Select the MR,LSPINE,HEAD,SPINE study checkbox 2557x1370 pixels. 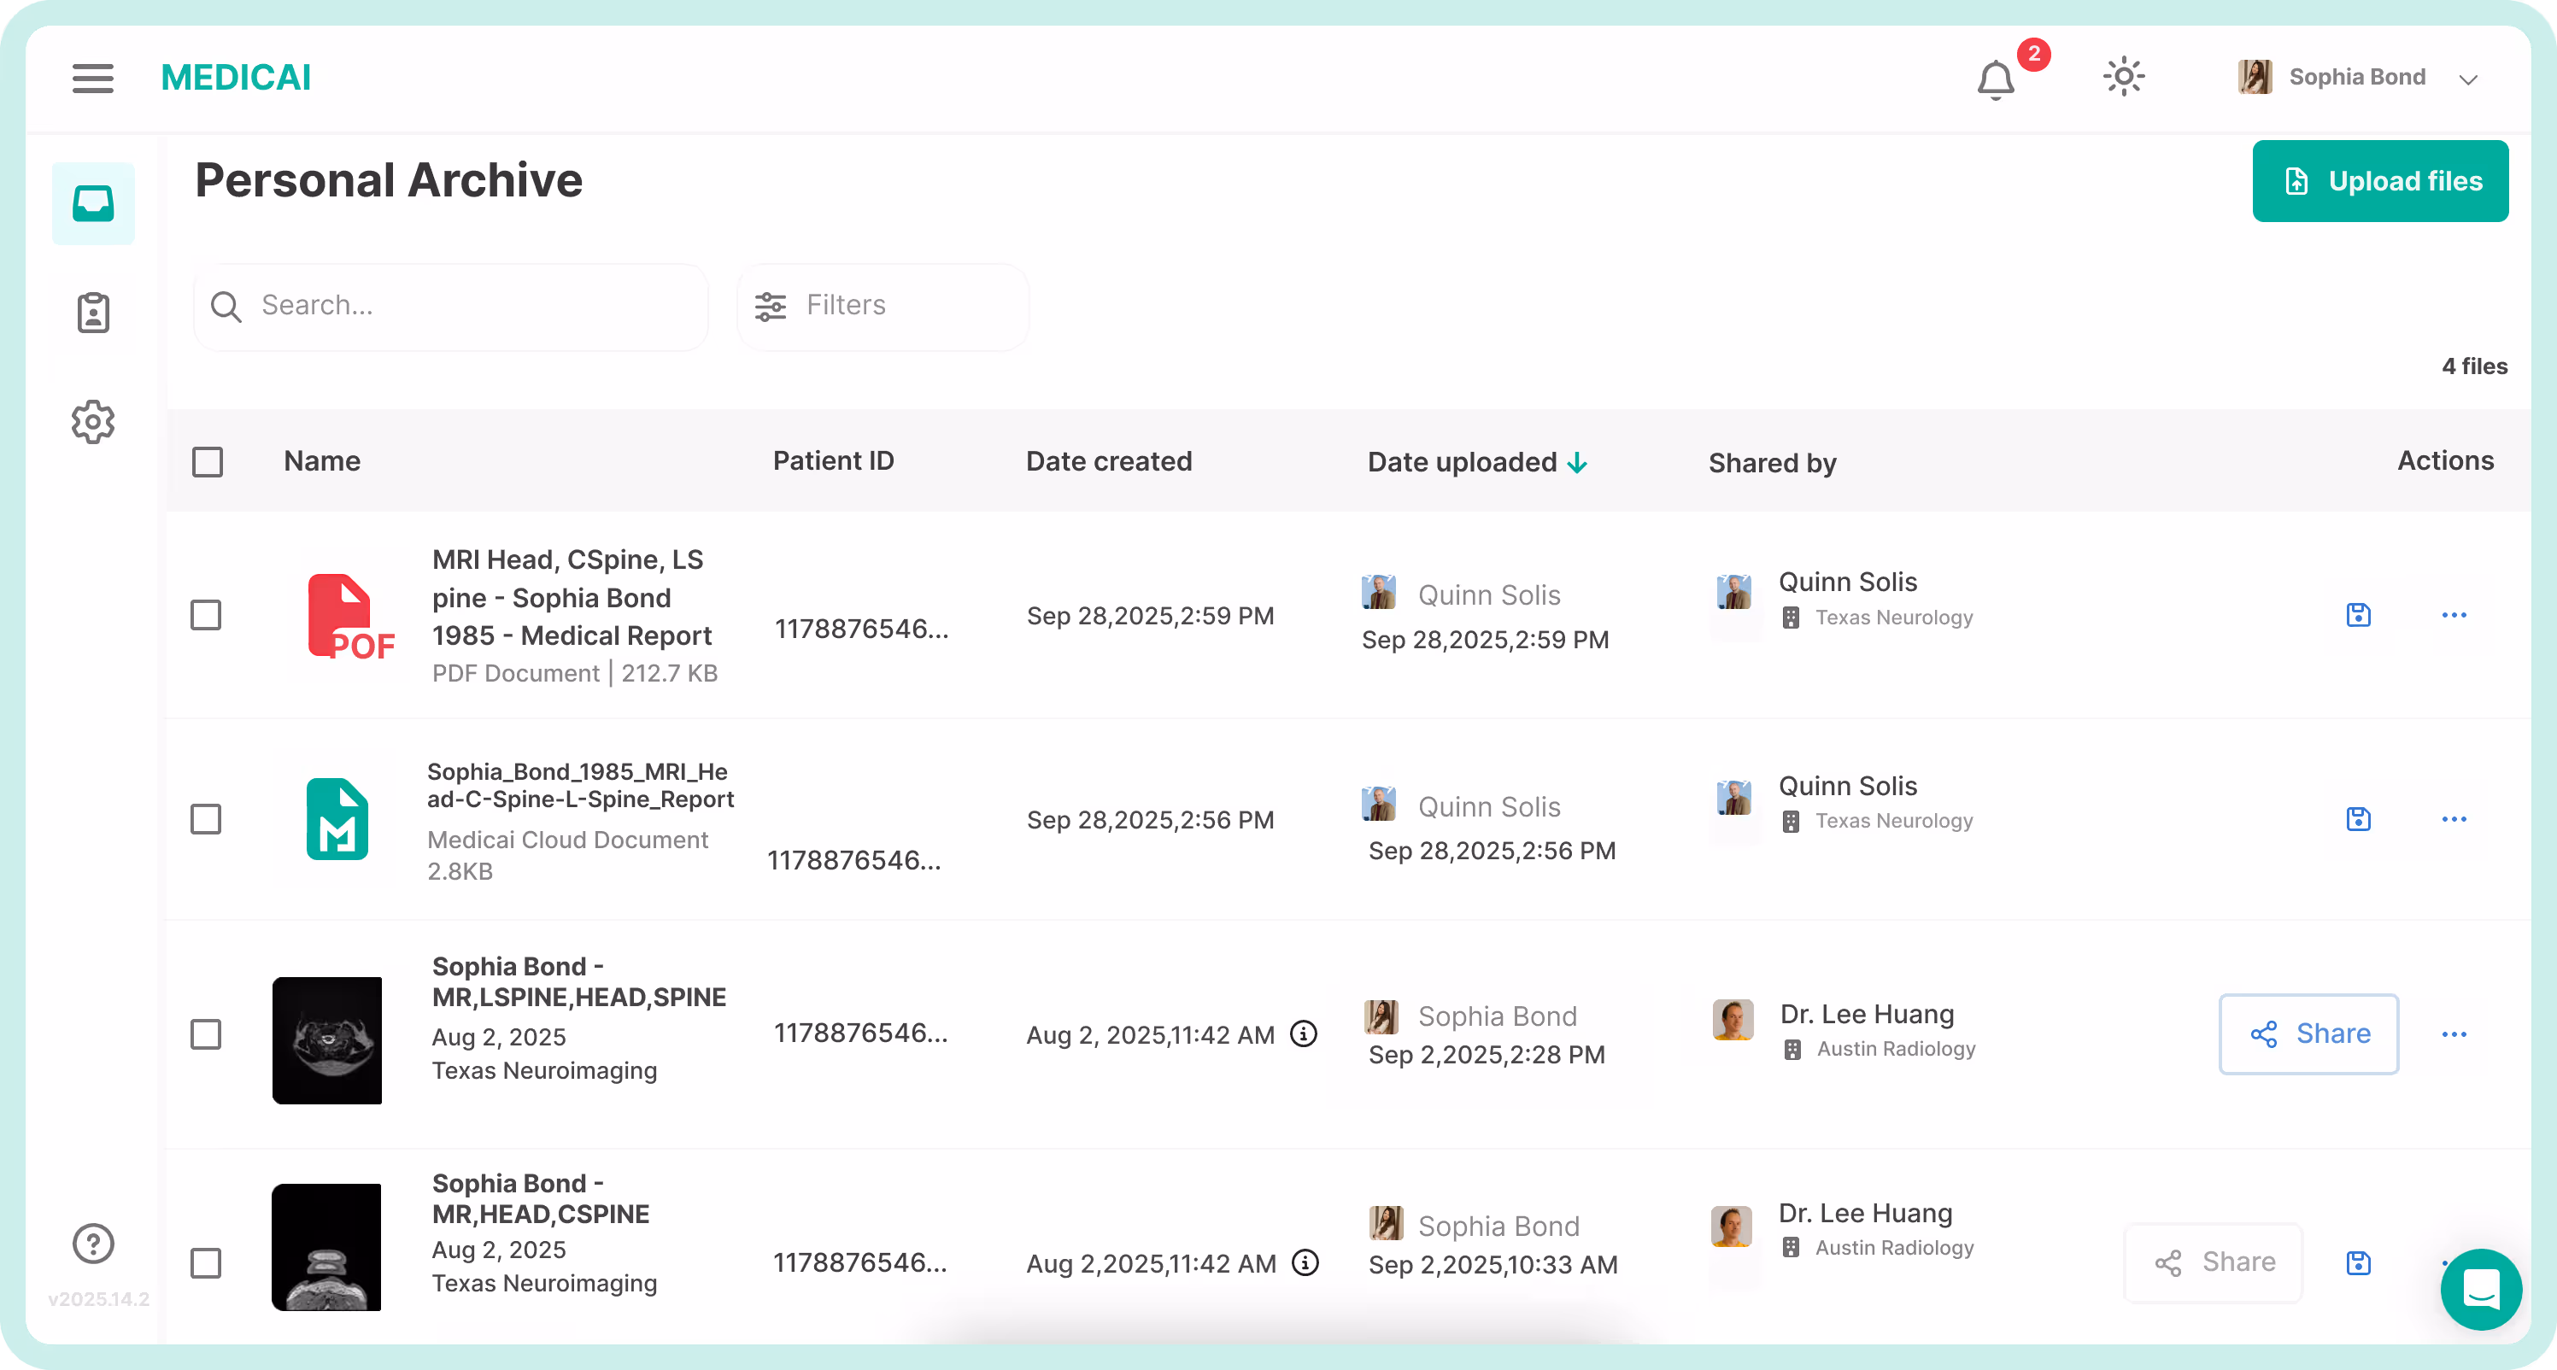(x=206, y=1033)
